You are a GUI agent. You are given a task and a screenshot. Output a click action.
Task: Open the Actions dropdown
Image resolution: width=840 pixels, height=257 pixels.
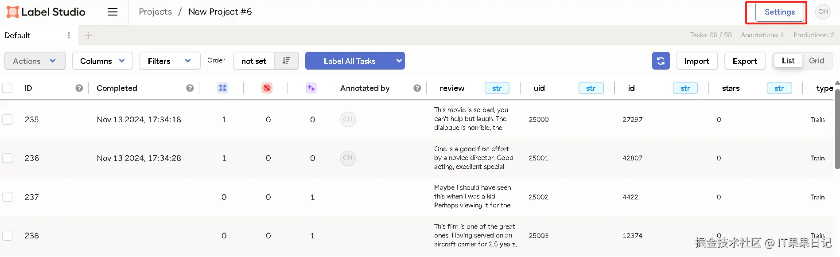point(35,61)
